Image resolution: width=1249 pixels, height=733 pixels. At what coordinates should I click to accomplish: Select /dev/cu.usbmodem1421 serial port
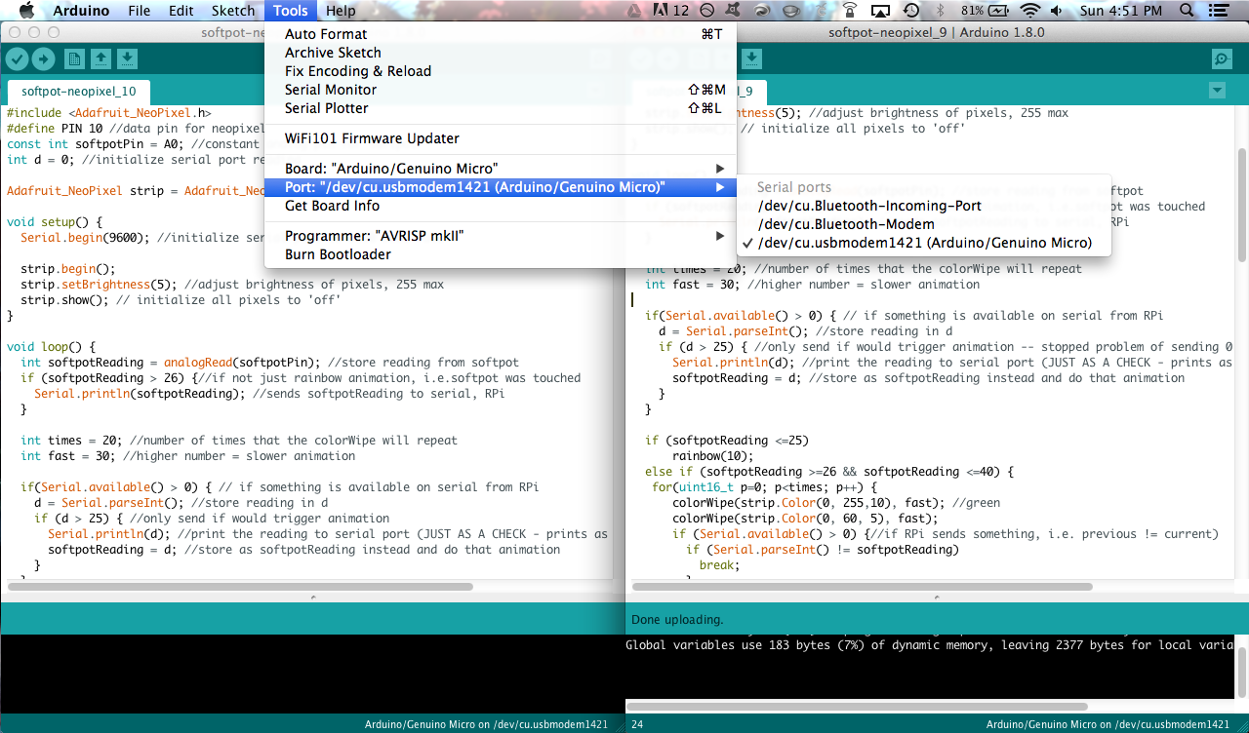(x=923, y=243)
